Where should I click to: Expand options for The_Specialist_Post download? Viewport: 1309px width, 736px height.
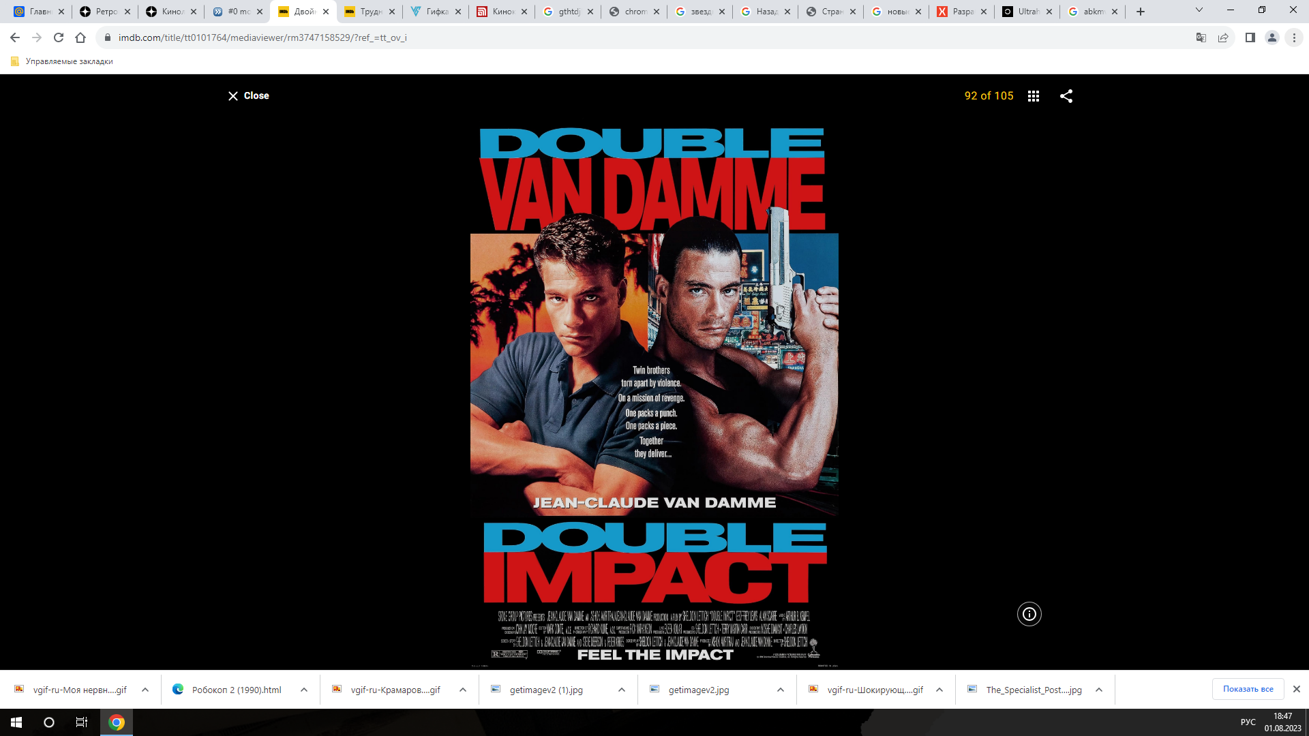pos(1099,690)
